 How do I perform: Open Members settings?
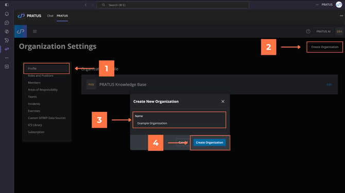coord(34,83)
